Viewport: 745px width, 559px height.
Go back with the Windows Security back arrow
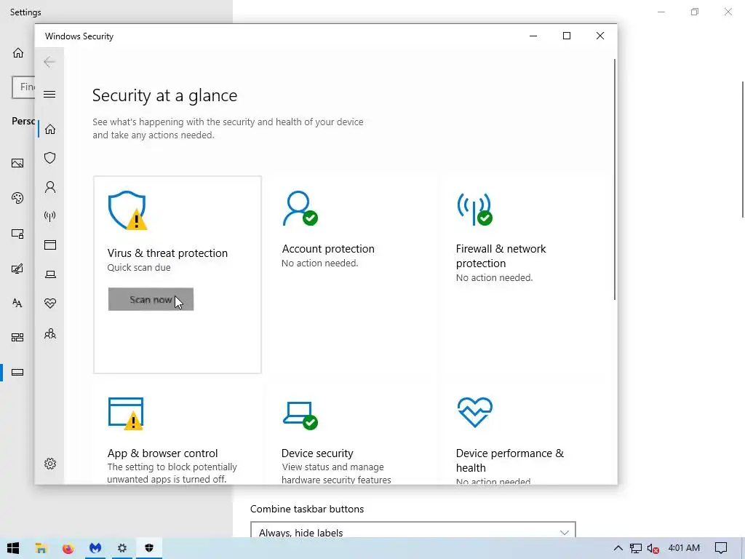(x=49, y=62)
